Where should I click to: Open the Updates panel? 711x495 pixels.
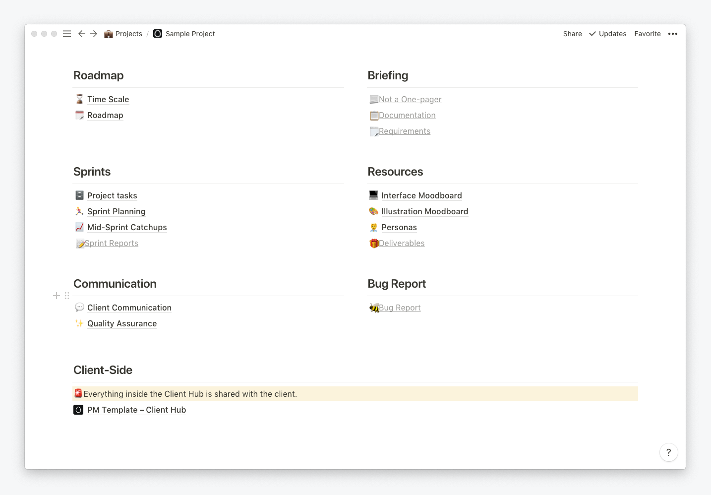pos(608,34)
